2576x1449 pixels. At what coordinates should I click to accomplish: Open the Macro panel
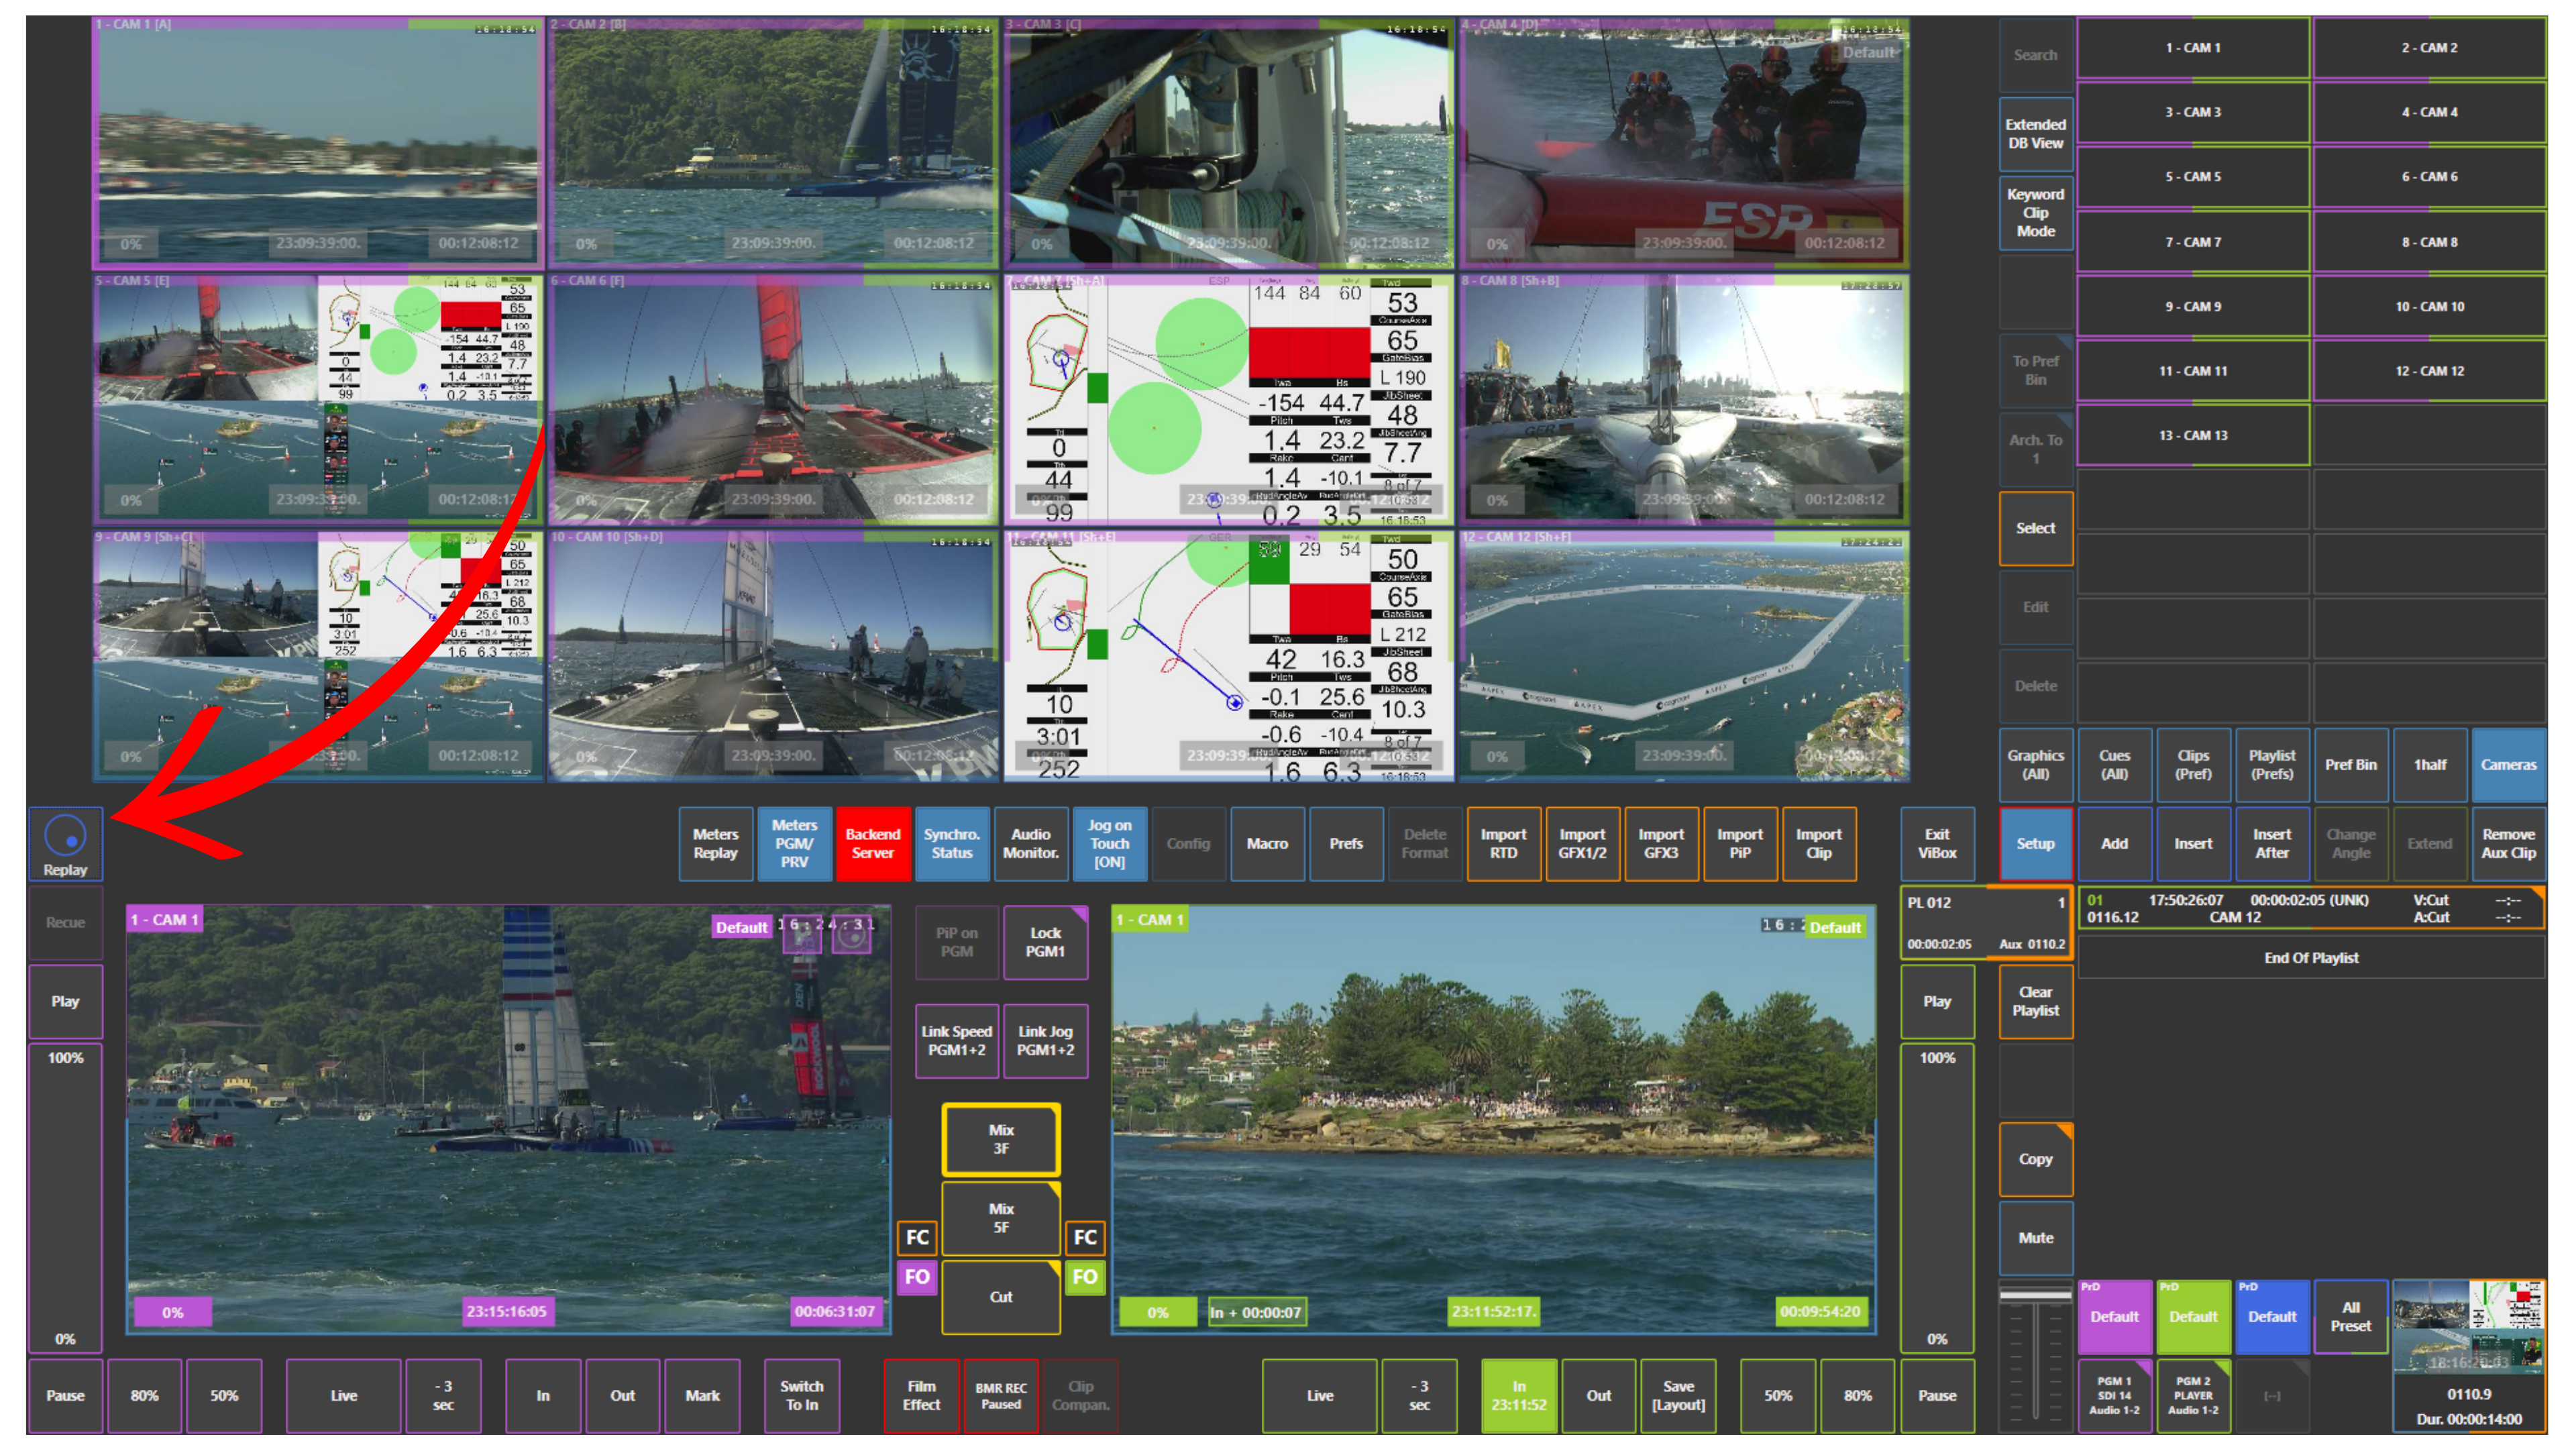pyautogui.click(x=1267, y=844)
